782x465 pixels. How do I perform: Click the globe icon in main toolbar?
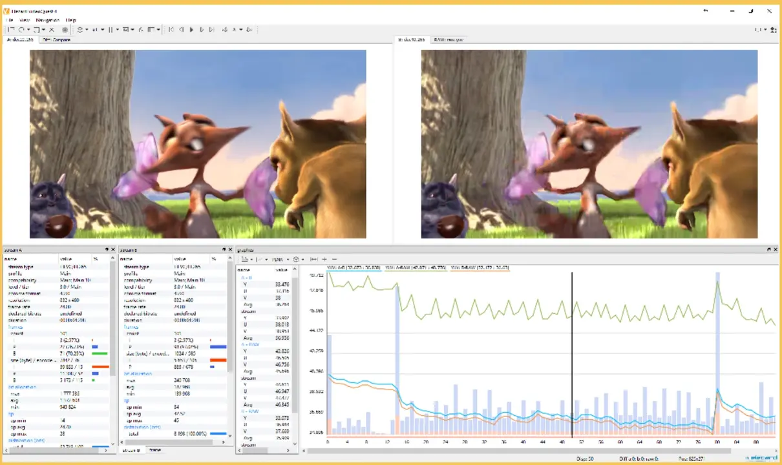click(x=65, y=30)
